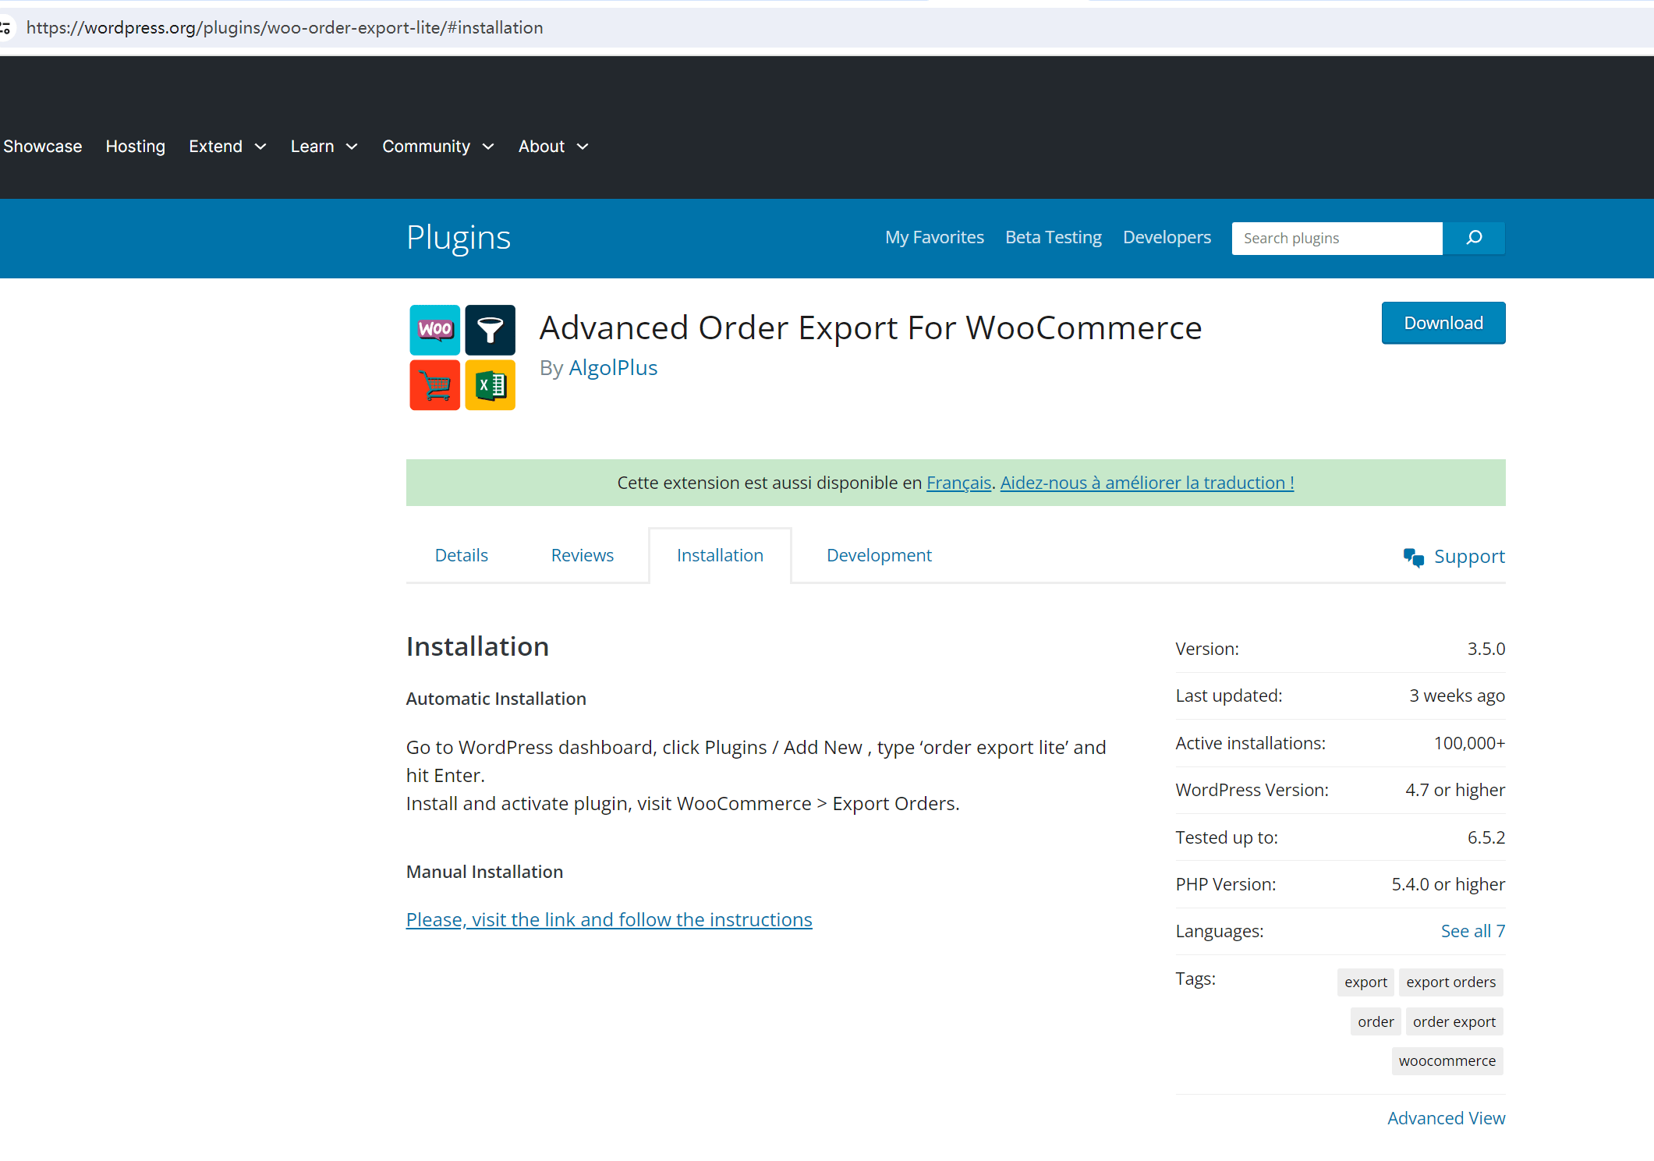Image resolution: width=1654 pixels, height=1161 pixels.
Task: Open manual installation instructions link
Action: (609, 919)
